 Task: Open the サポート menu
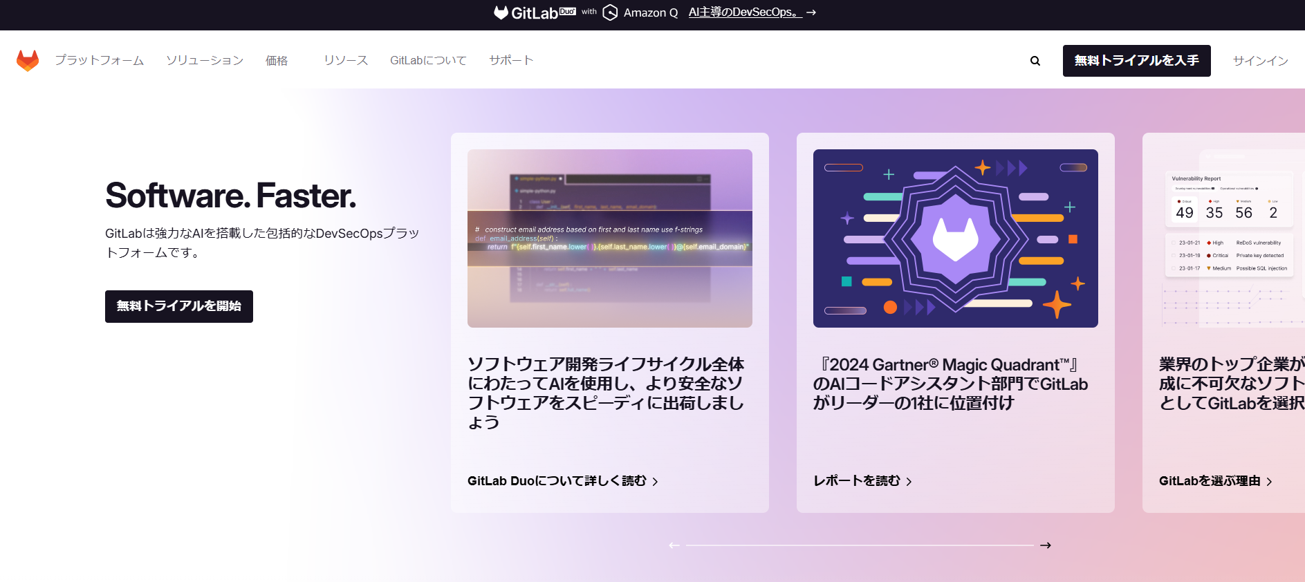coord(511,60)
